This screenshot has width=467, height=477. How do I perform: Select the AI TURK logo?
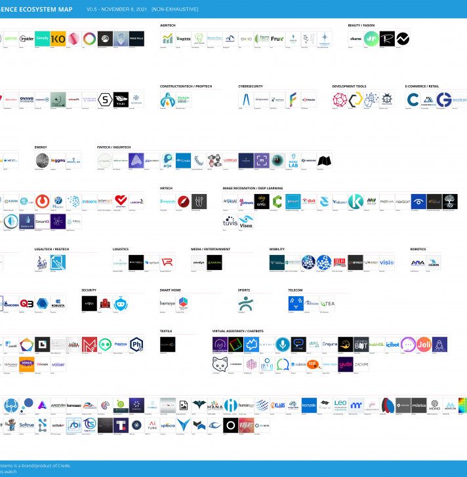tap(152, 425)
